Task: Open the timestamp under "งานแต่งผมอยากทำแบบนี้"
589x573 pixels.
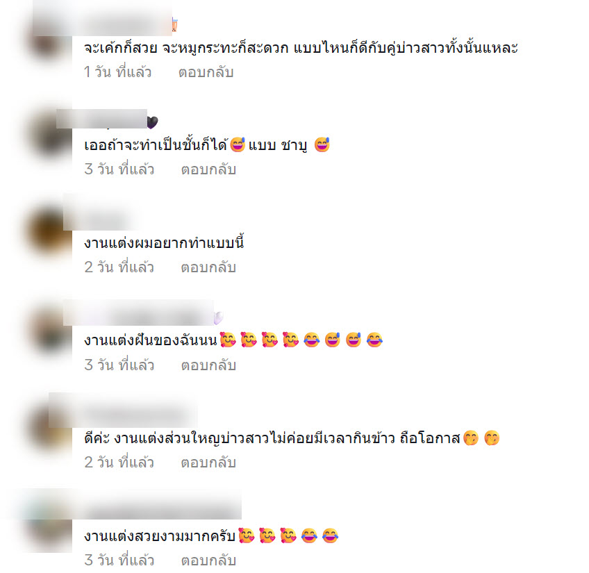Action: click(x=119, y=267)
